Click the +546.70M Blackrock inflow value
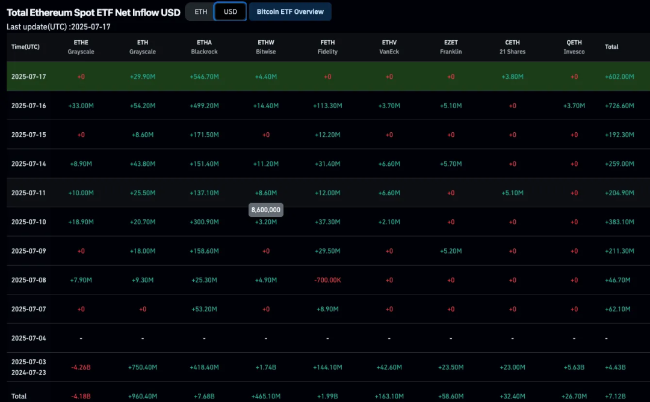The image size is (650, 402). (x=204, y=77)
